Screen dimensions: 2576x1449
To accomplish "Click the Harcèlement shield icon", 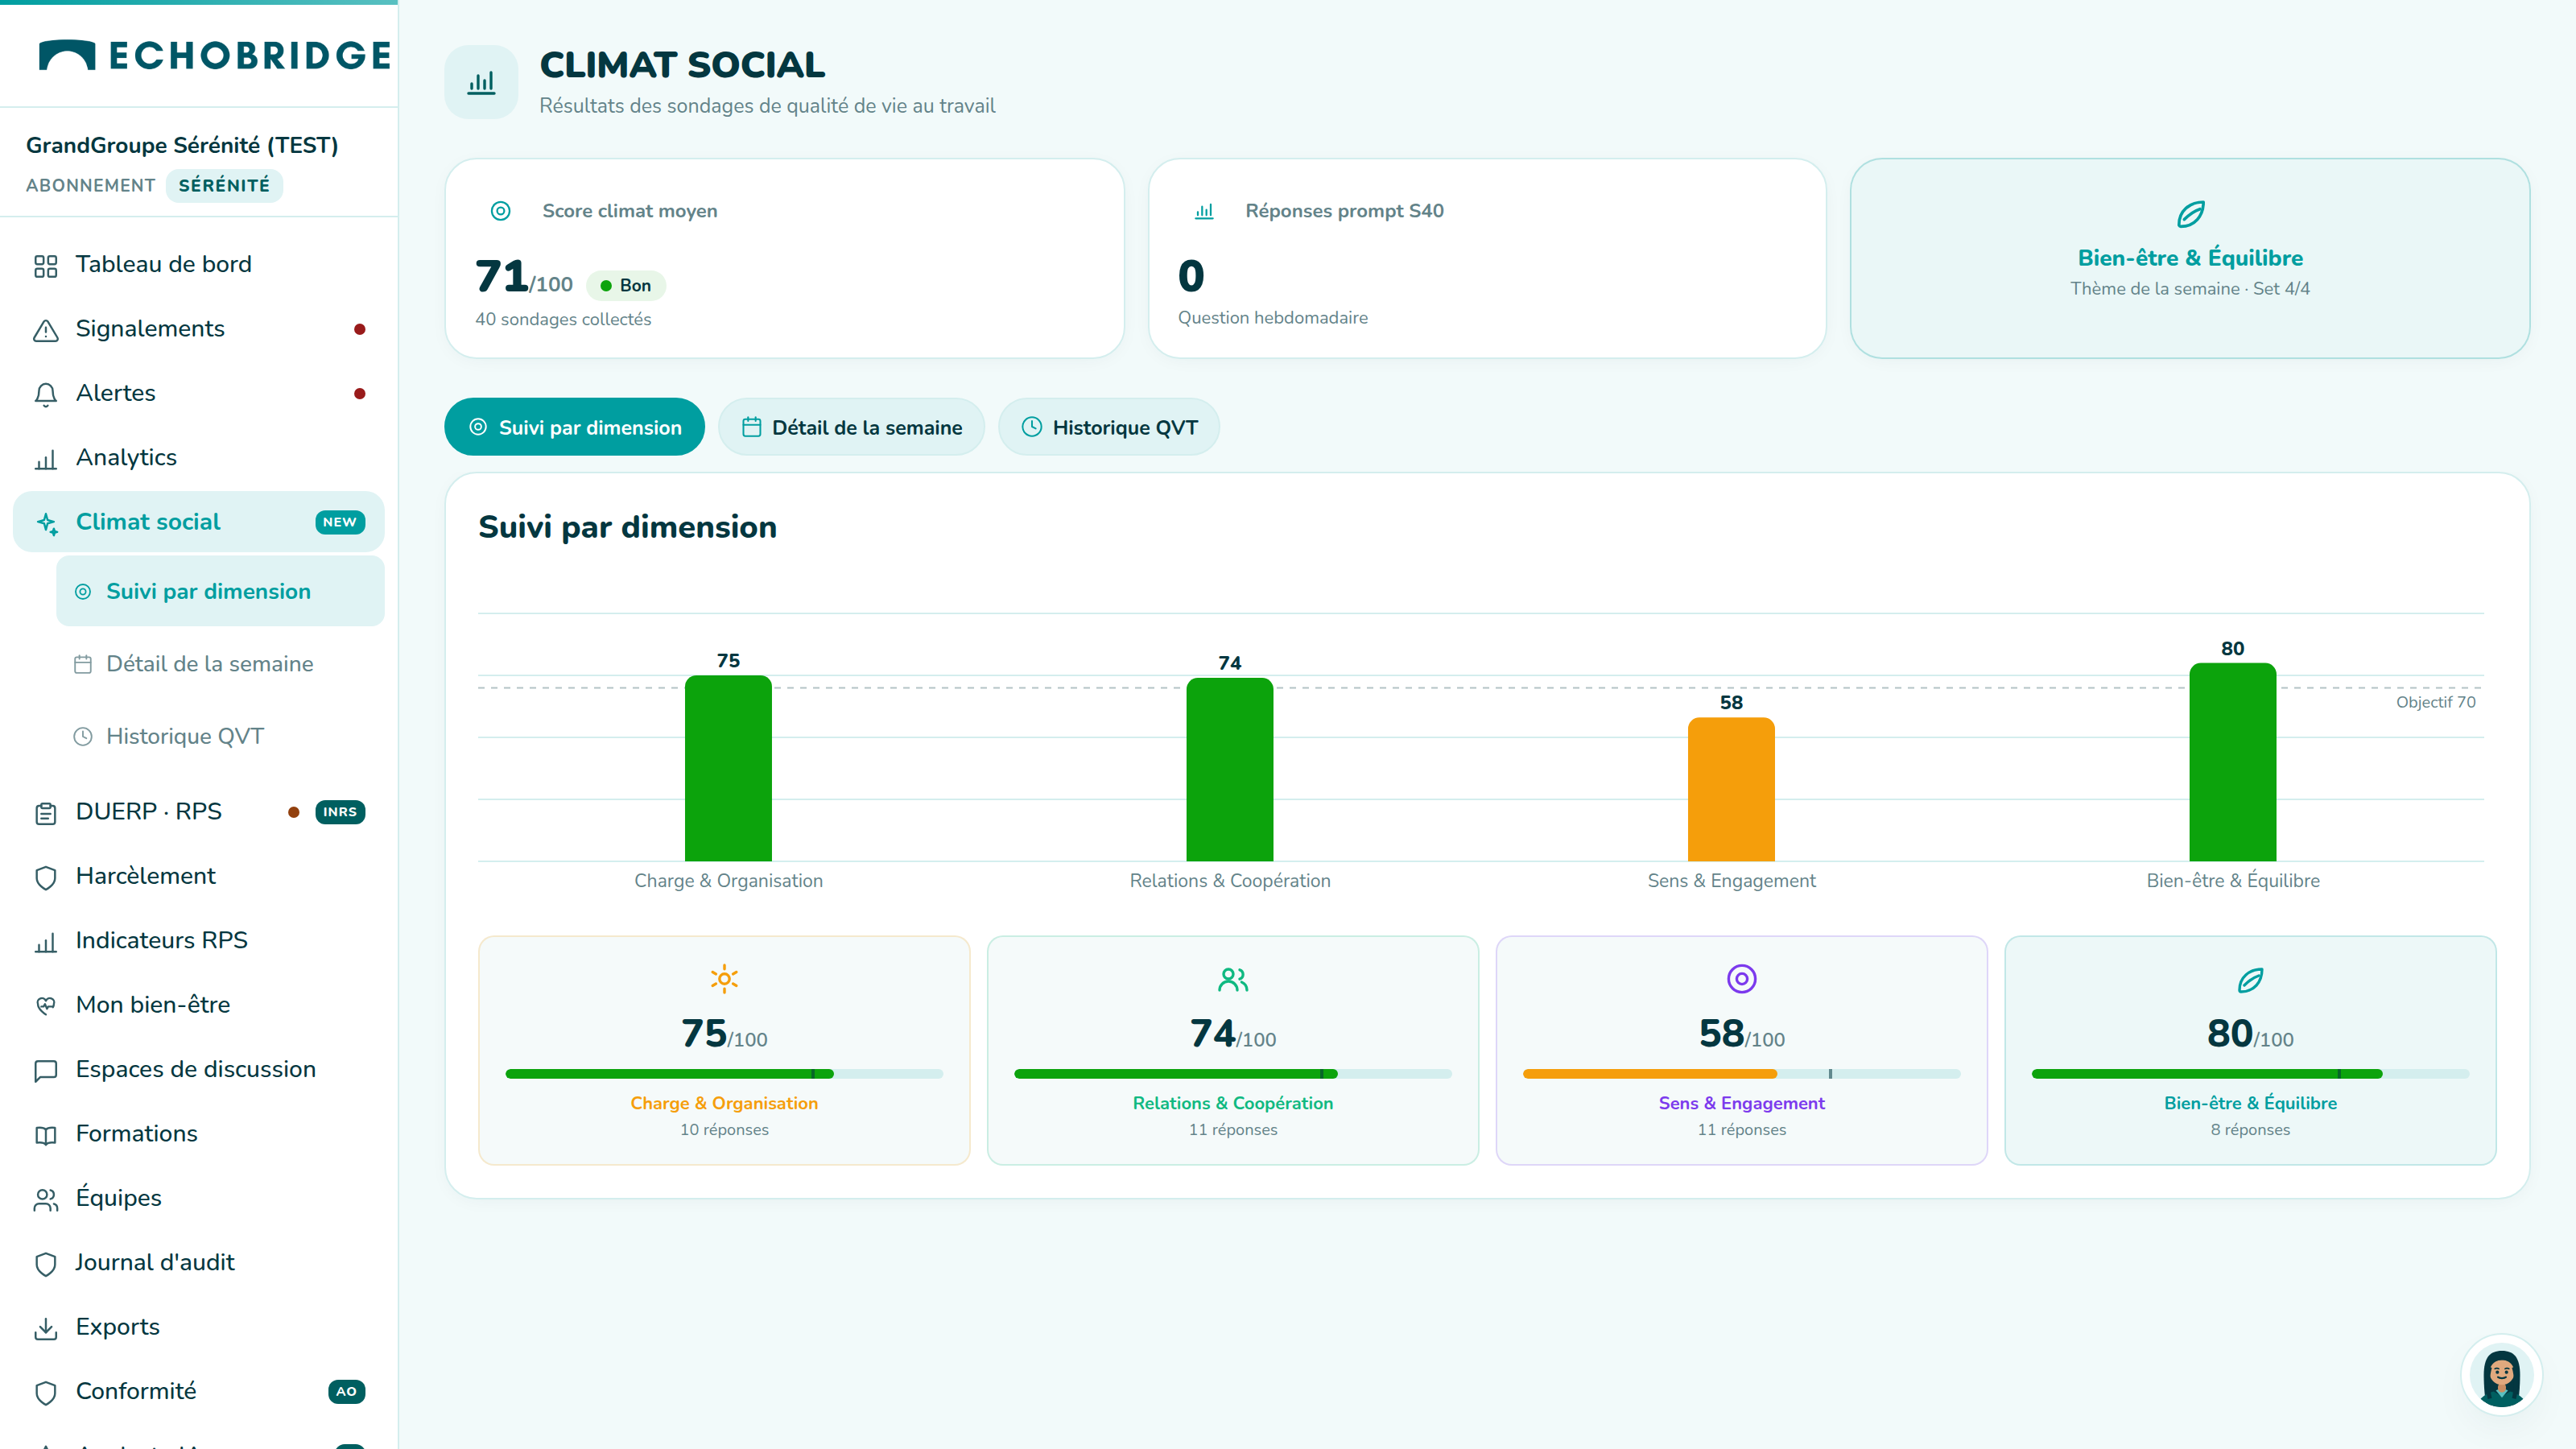I will [x=46, y=877].
